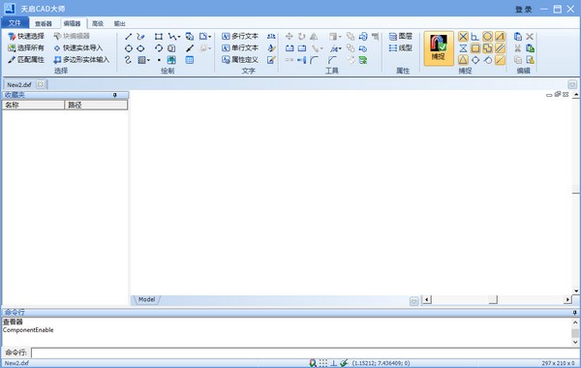Screen dimensions: 581x368
Task: Select the rectangle drawing tool
Action: [159, 37]
